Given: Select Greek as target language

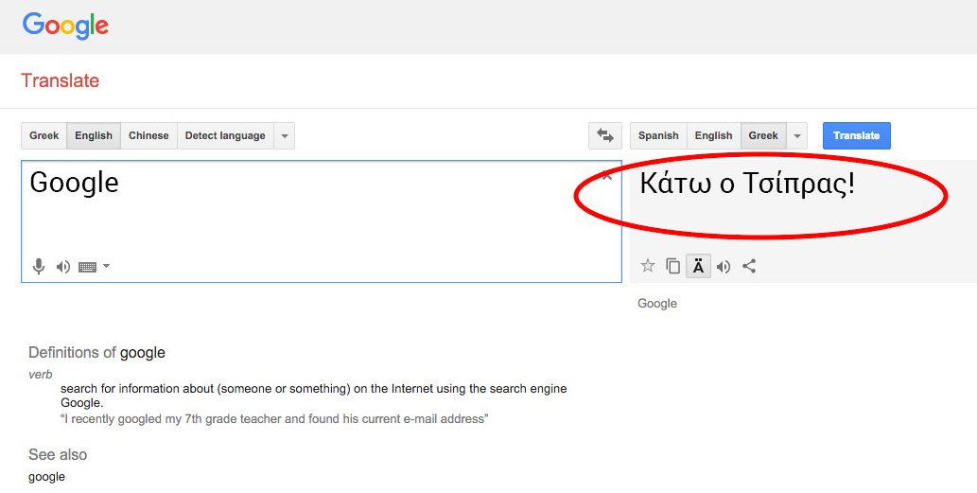Looking at the screenshot, I should point(763,136).
